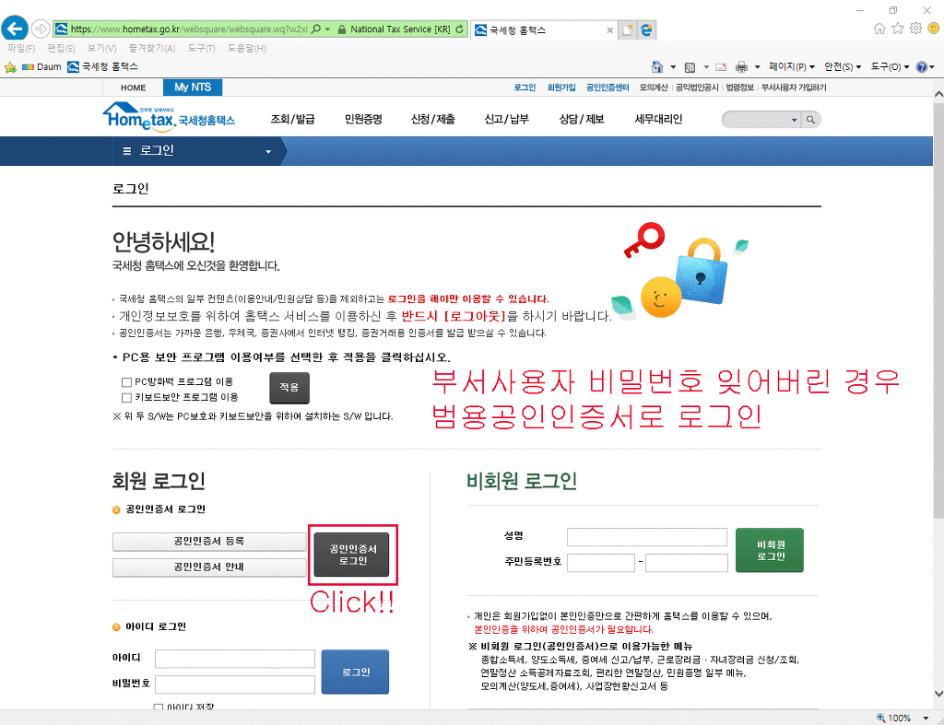Open the Daum favorites bookmark
944x725 pixels.
[41, 66]
